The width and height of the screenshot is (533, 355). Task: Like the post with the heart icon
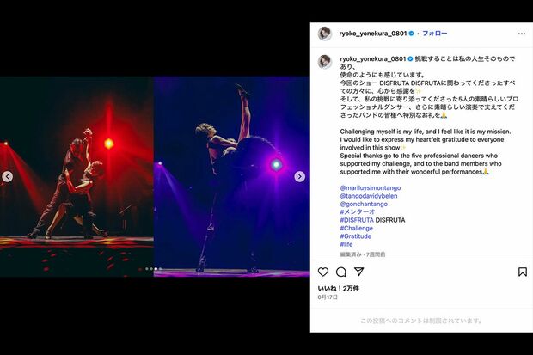coord(323,272)
